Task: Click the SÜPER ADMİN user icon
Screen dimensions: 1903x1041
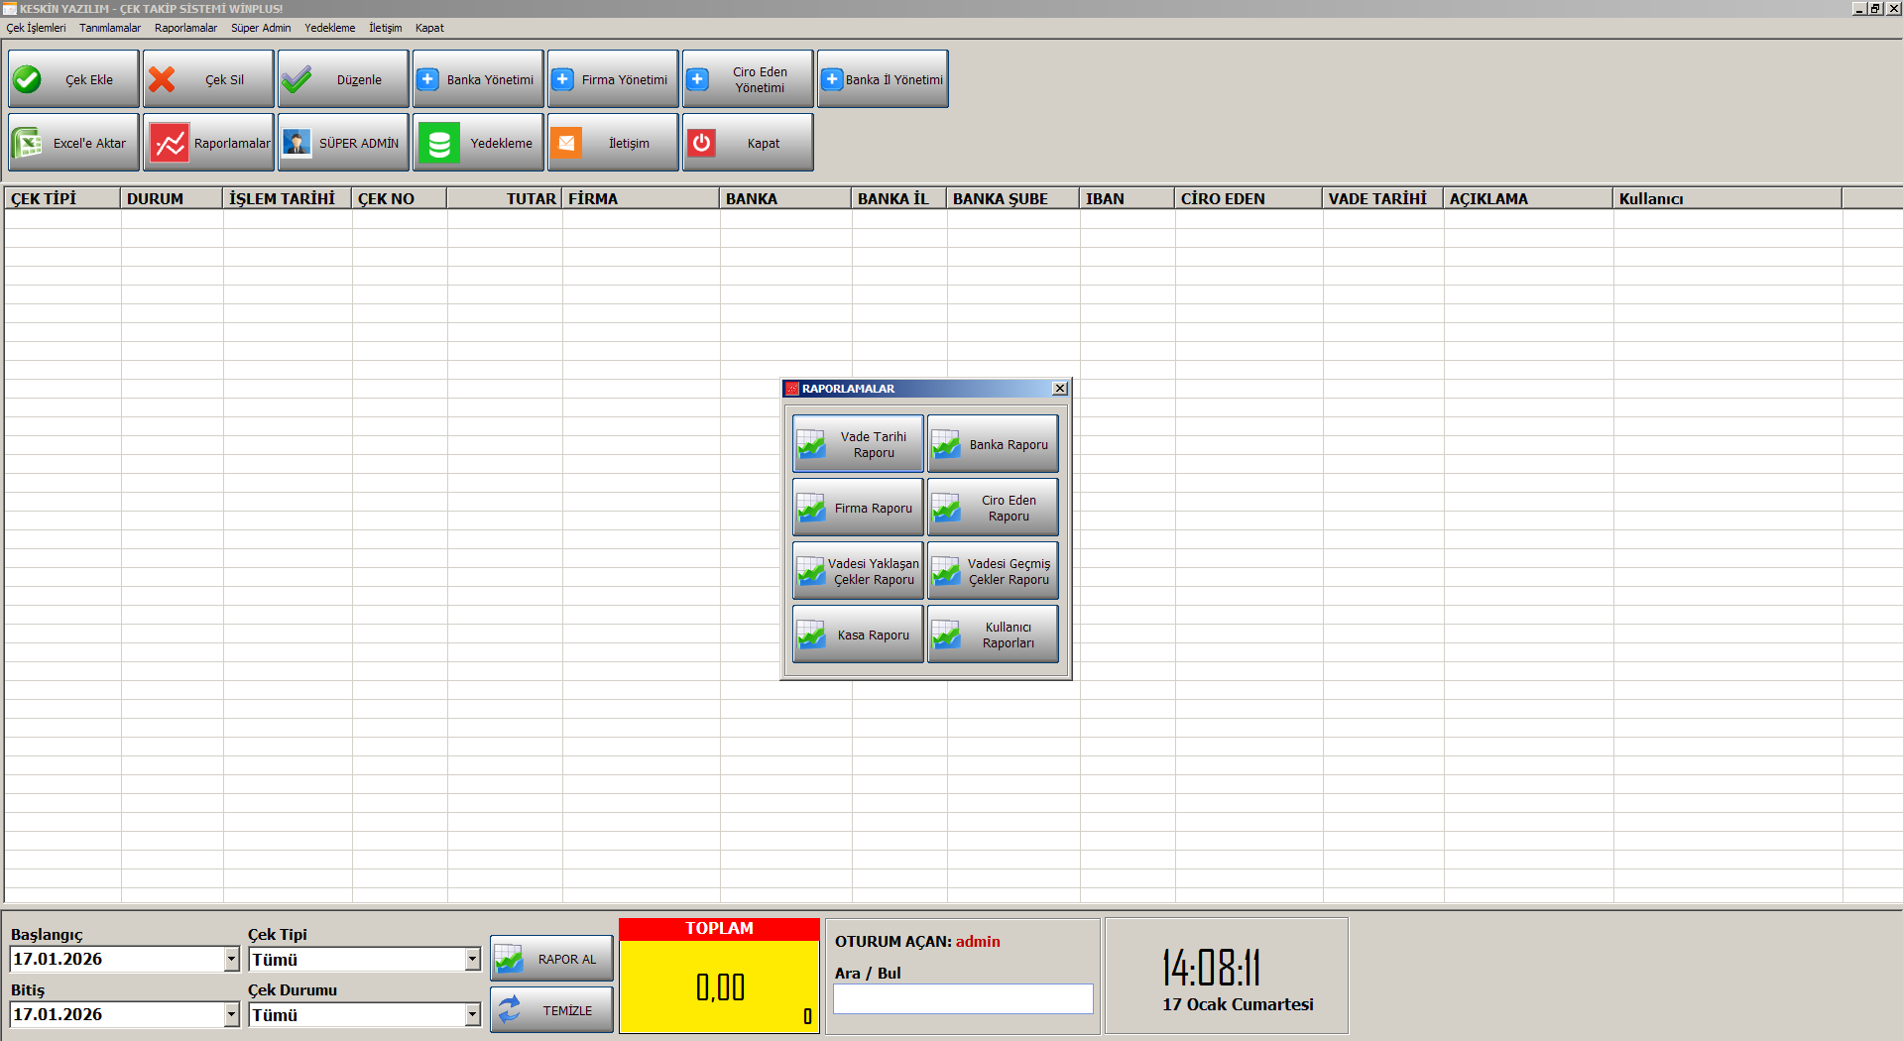Action: (297, 143)
